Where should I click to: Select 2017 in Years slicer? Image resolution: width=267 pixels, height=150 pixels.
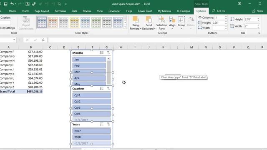tap(92, 131)
